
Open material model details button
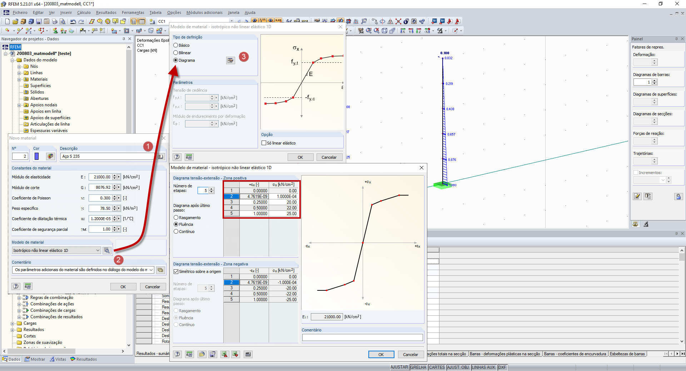tap(106, 250)
